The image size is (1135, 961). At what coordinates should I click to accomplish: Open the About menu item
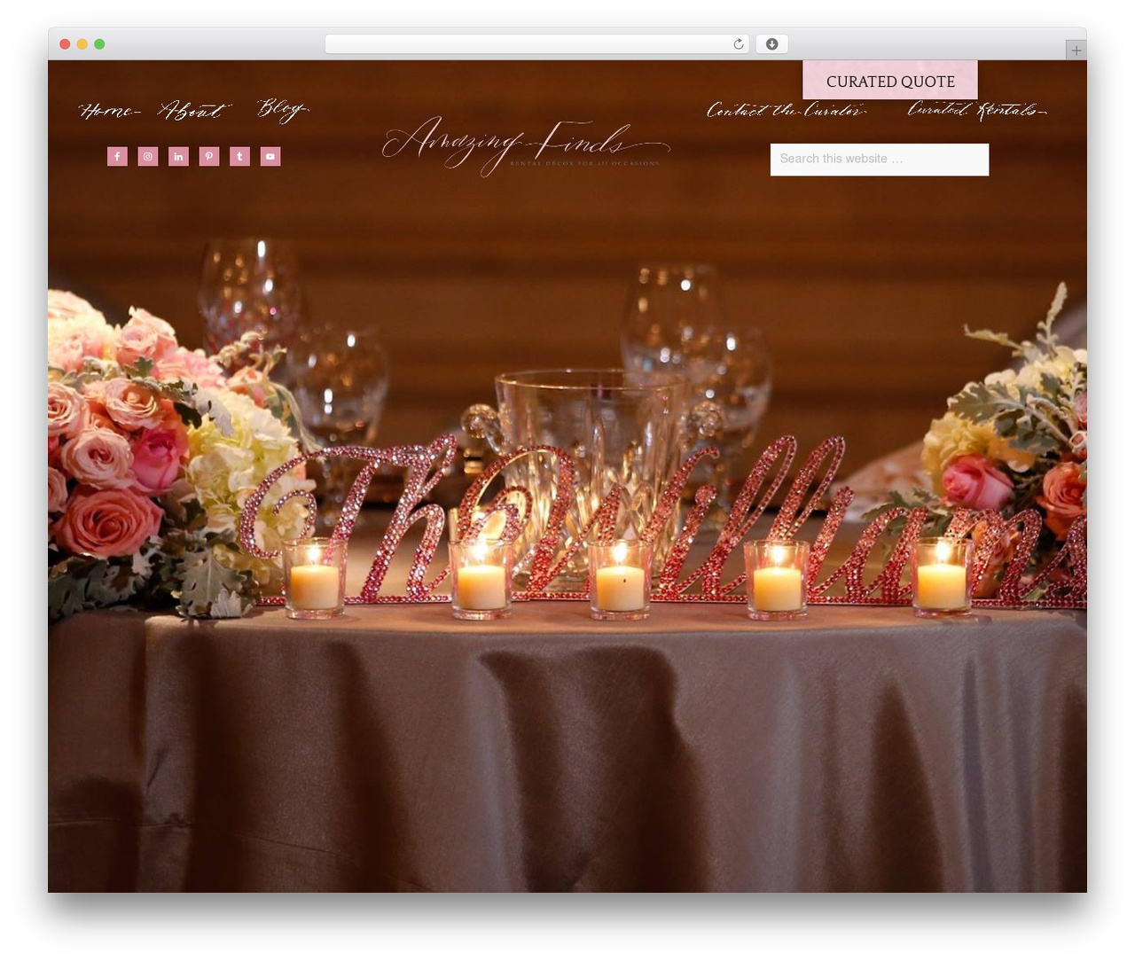pyautogui.click(x=194, y=110)
